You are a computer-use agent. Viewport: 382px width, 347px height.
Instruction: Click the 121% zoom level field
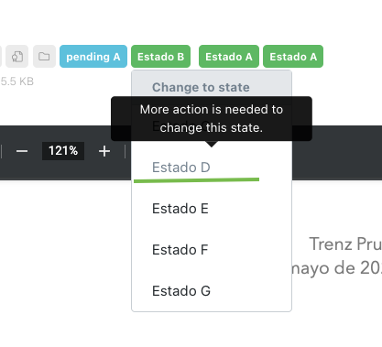(63, 151)
